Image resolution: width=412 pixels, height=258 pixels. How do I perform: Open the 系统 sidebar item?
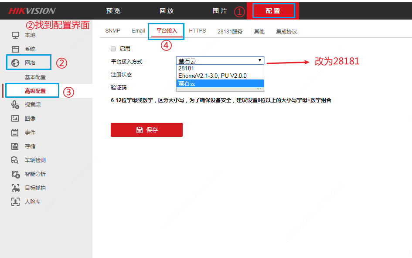click(30, 49)
